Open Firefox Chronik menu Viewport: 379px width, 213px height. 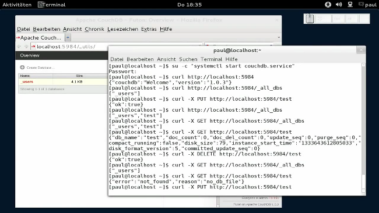coord(94,29)
